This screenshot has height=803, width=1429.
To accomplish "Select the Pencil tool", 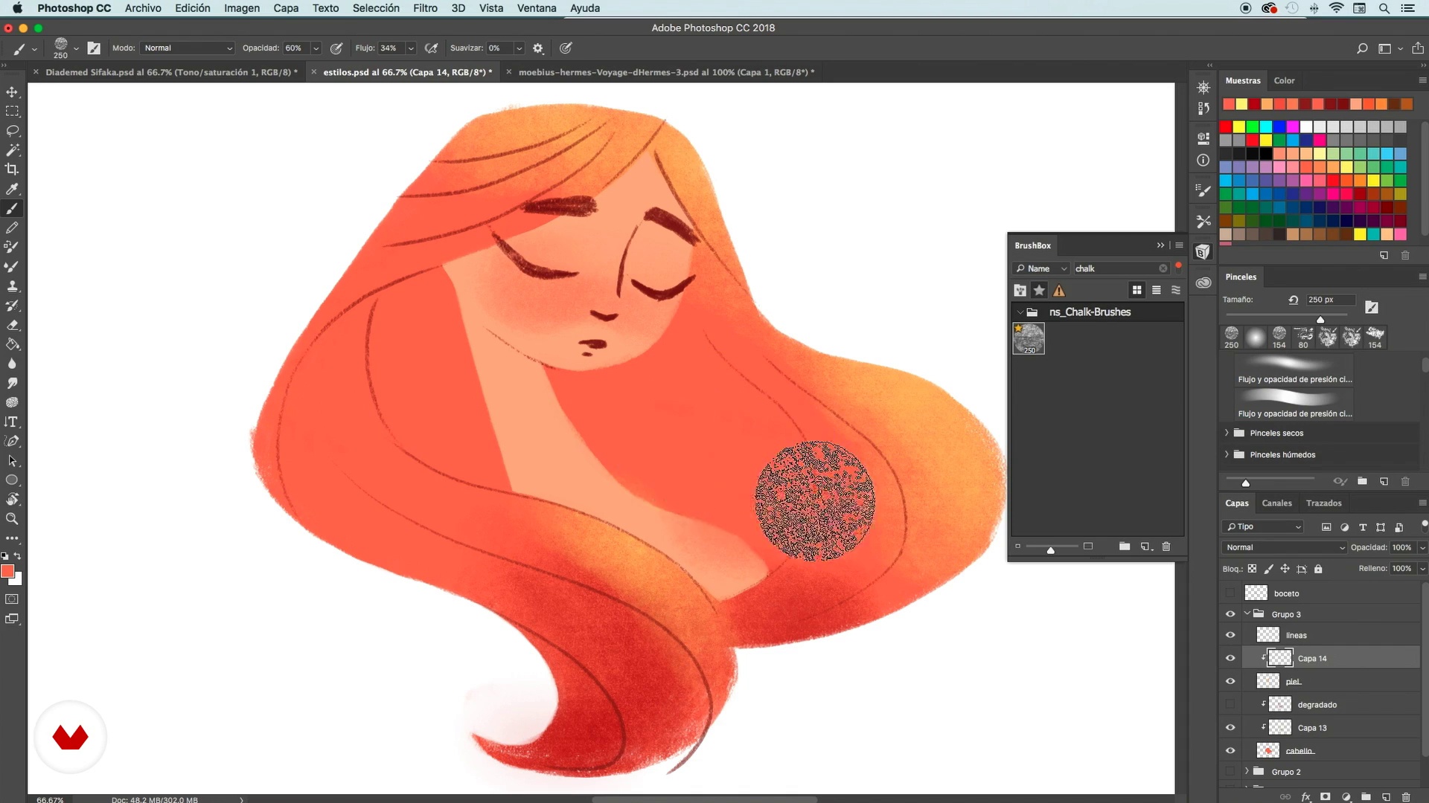I will [12, 228].
